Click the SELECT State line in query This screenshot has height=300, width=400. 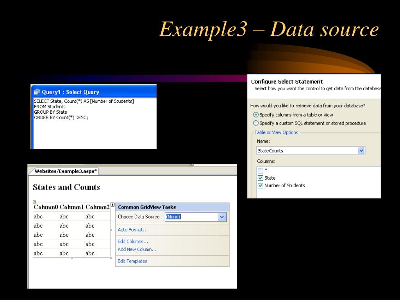pyautogui.click(x=84, y=101)
